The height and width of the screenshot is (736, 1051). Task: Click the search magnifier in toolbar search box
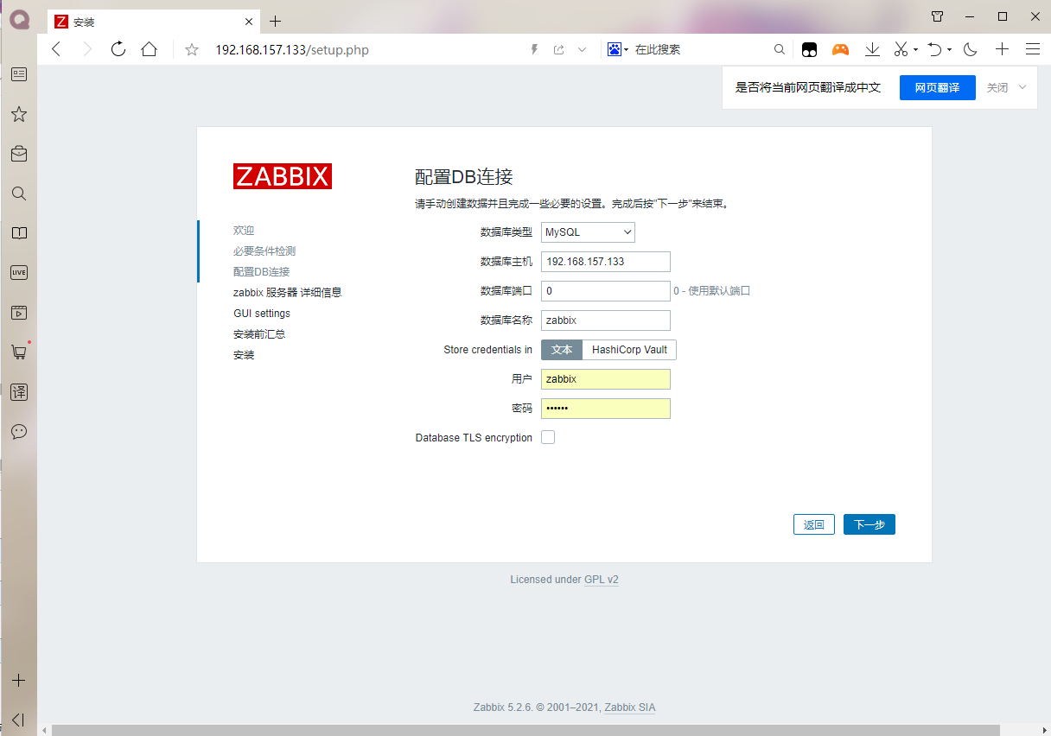click(x=779, y=50)
